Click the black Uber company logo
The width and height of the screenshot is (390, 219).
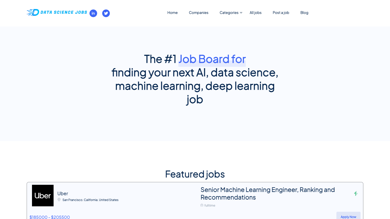click(43, 195)
